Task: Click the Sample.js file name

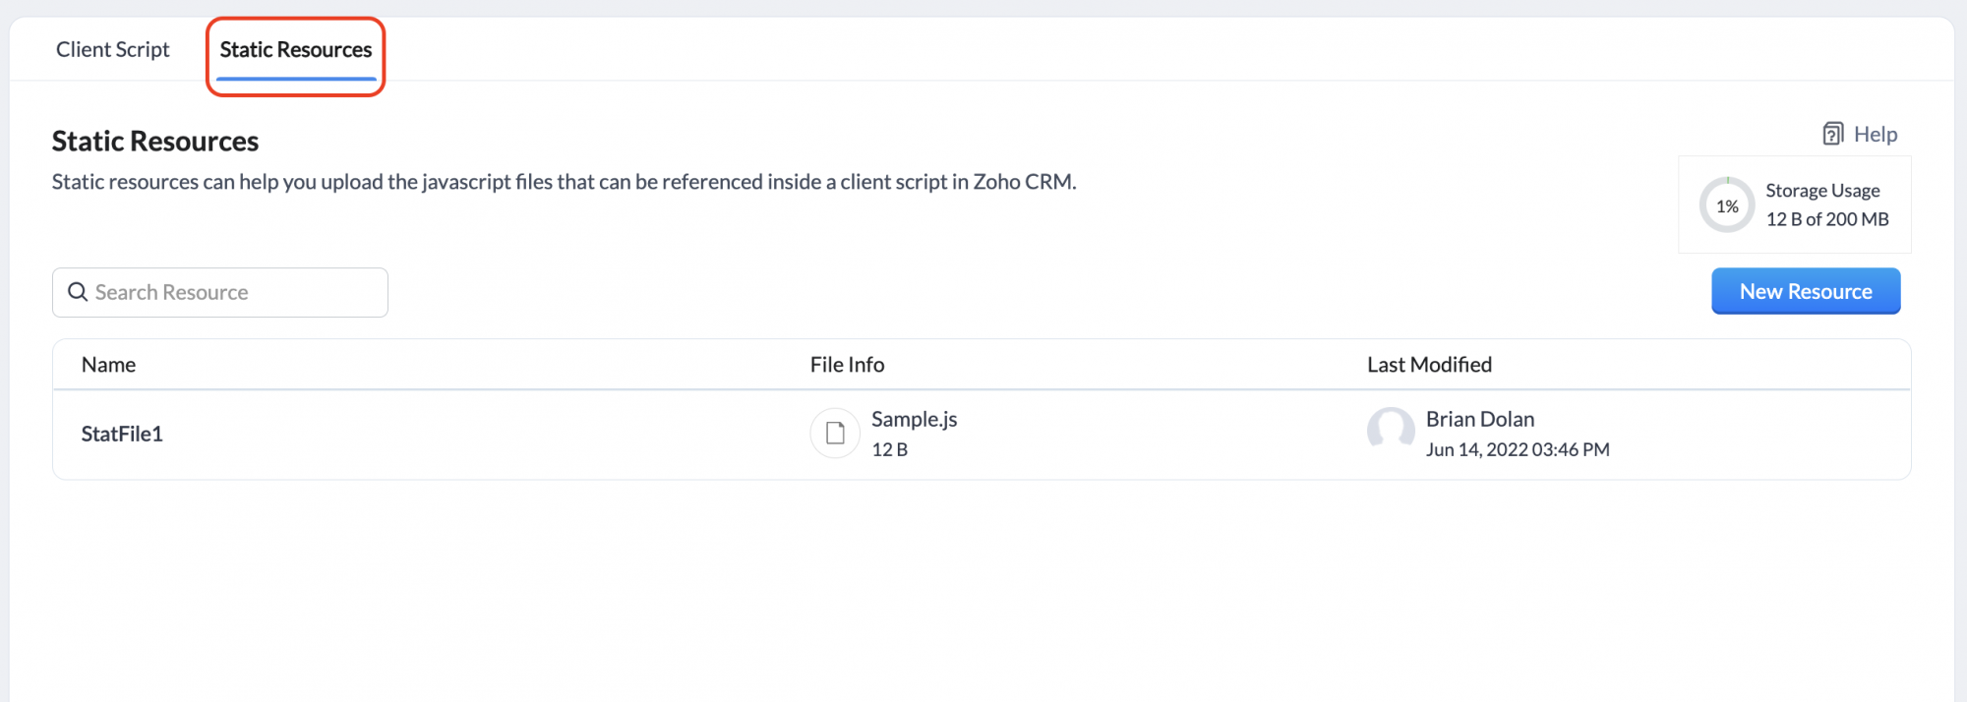Action: click(x=915, y=419)
